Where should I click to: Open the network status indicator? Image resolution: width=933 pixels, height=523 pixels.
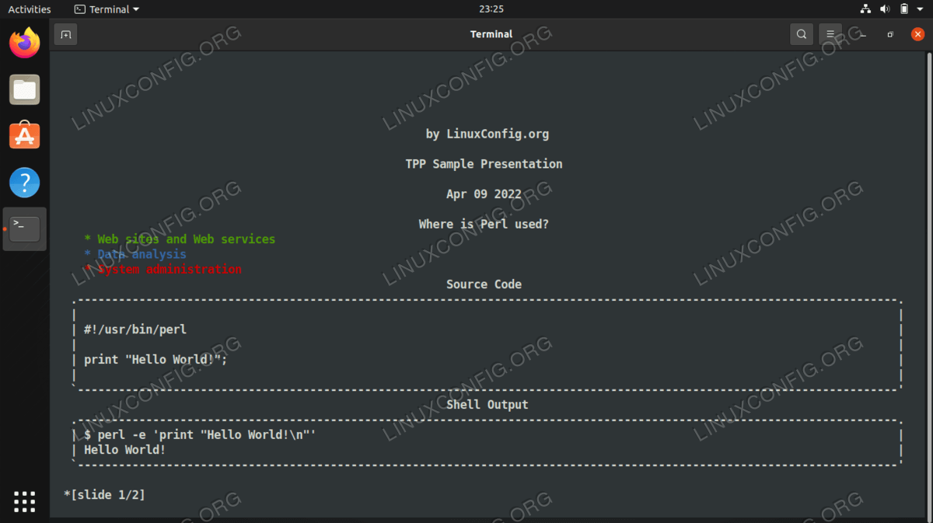pyautogui.click(x=866, y=9)
